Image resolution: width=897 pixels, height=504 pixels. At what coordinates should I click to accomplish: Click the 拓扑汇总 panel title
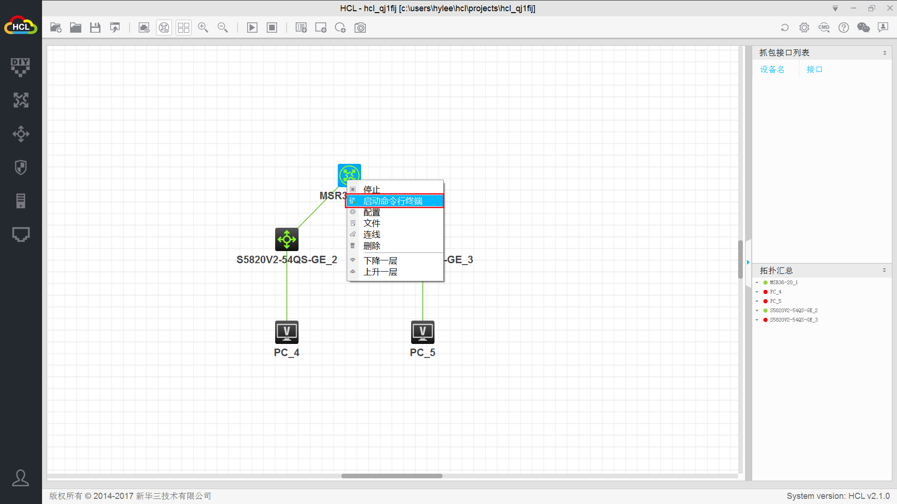tap(776, 271)
